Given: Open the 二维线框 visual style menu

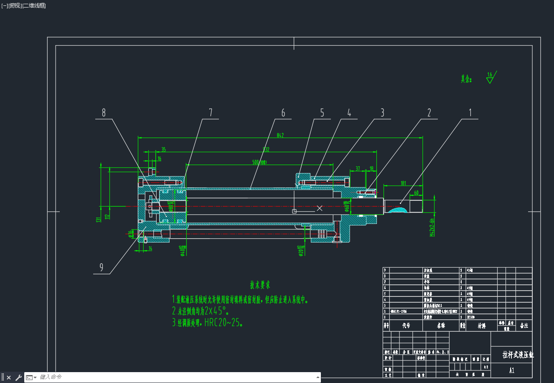Looking at the screenshot, I should [x=34, y=5].
